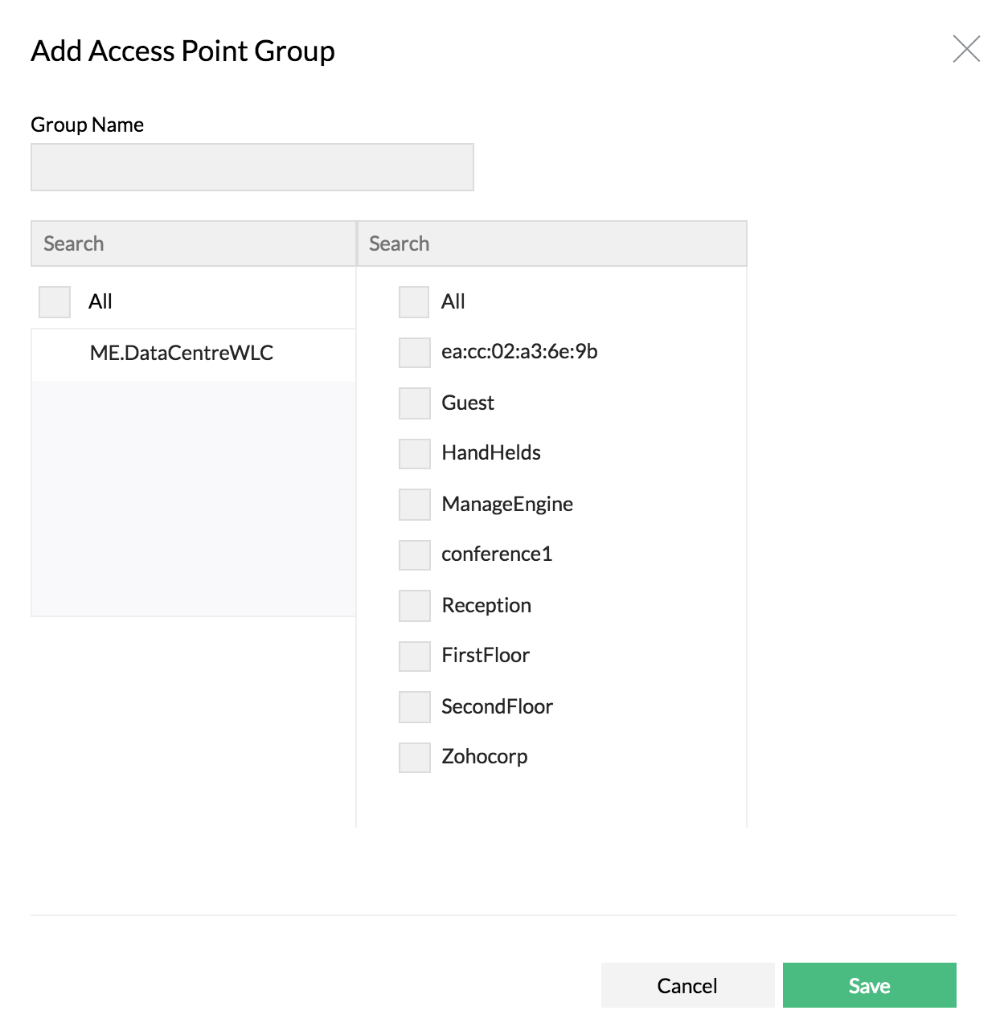Tick the Zohocorp checkbox
Image resolution: width=1000 pixels, height=1035 pixels.
[414, 757]
